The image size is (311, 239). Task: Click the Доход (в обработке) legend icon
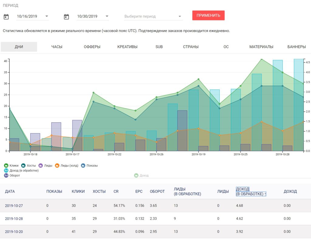(6, 170)
